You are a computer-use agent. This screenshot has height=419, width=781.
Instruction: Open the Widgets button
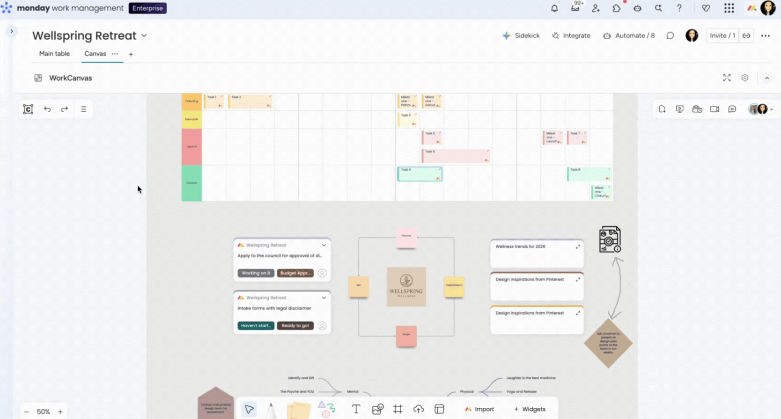click(530, 409)
